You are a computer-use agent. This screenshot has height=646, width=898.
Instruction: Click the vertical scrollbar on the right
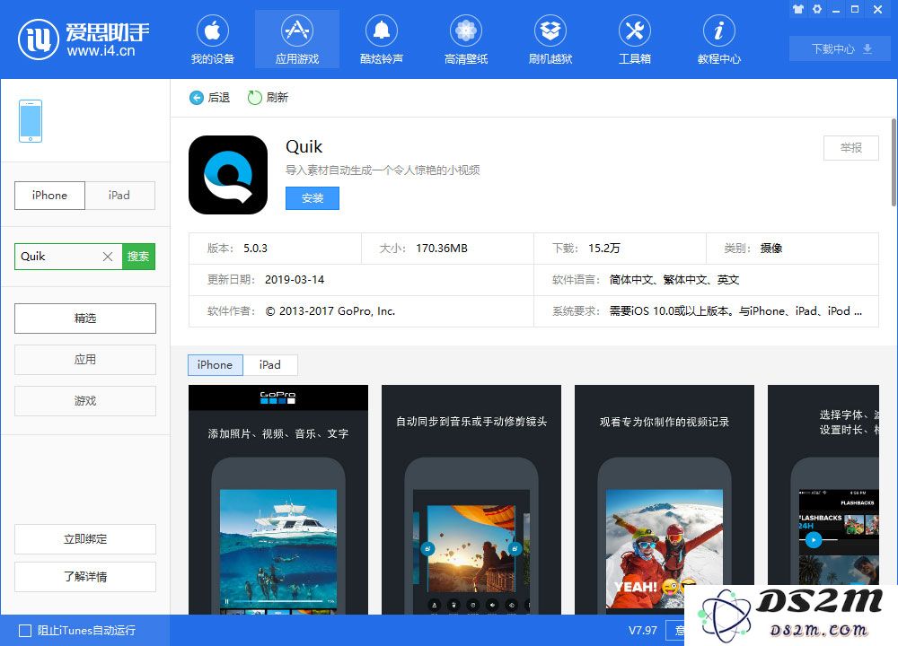point(894,161)
